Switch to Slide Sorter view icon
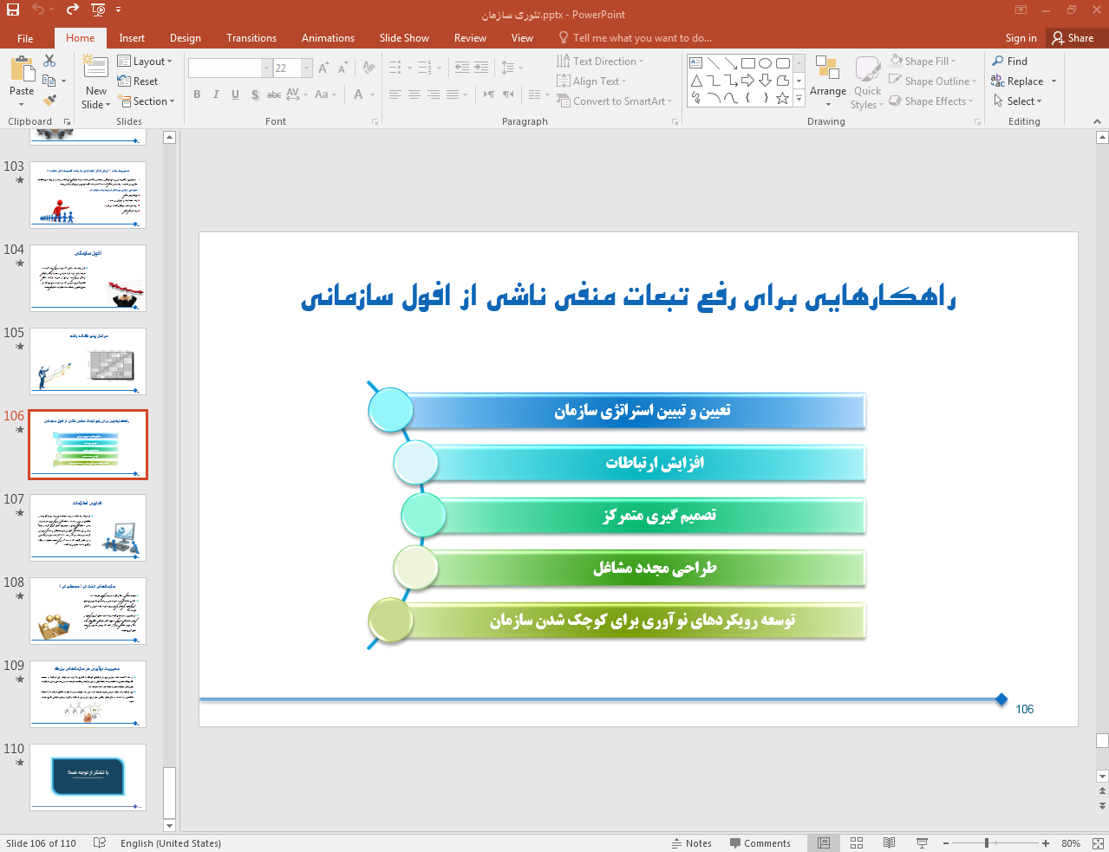This screenshot has width=1109, height=852. [857, 843]
